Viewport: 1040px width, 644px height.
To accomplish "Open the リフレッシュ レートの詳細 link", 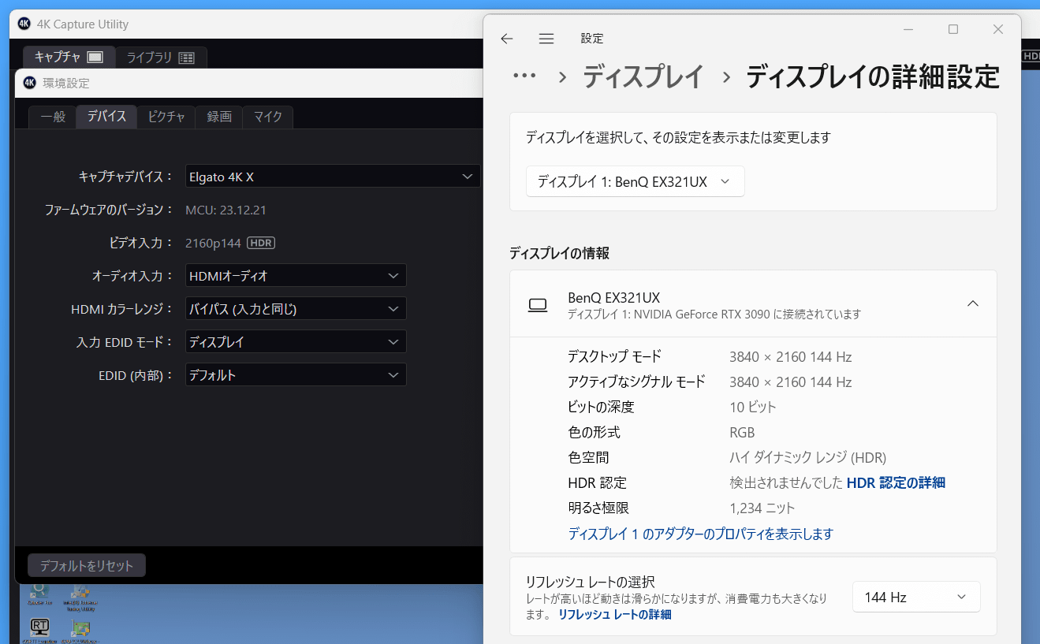I will pos(614,614).
